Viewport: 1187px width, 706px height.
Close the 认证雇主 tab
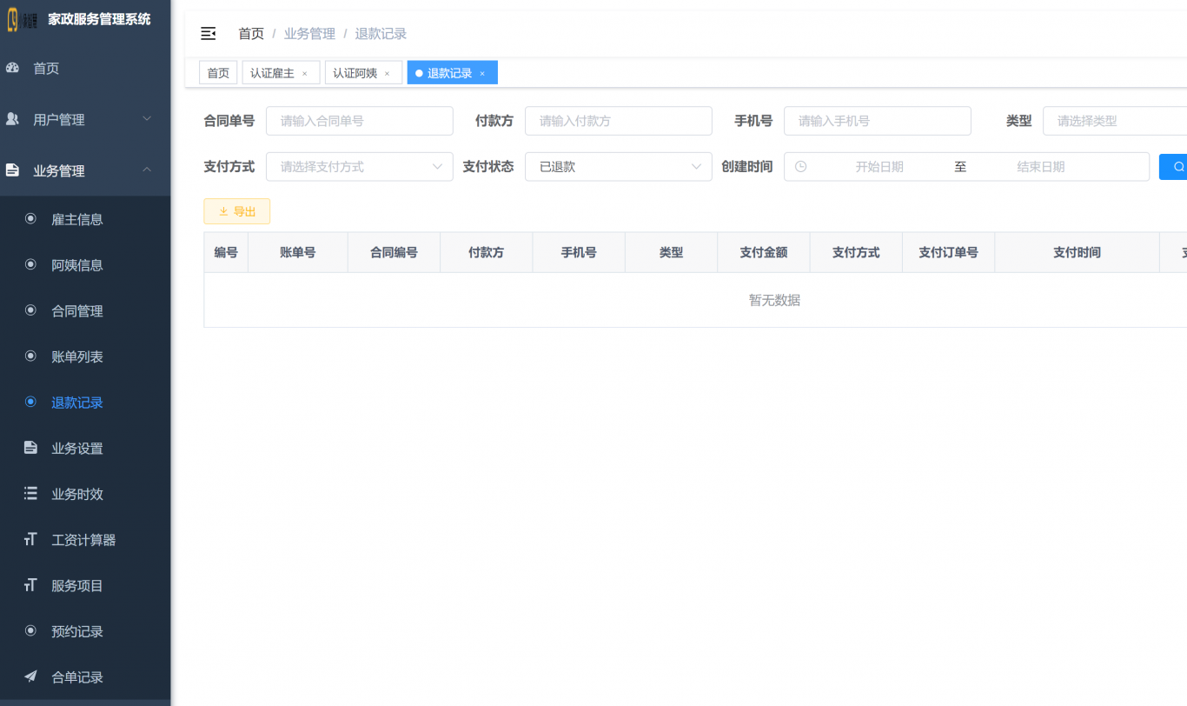tap(304, 74)
